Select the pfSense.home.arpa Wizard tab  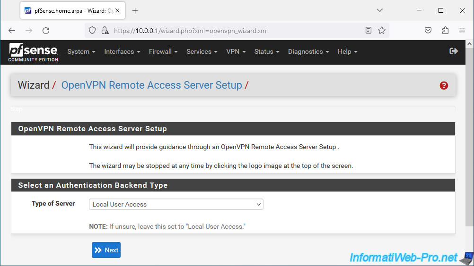pyautogui.click(x=72, y=10)
